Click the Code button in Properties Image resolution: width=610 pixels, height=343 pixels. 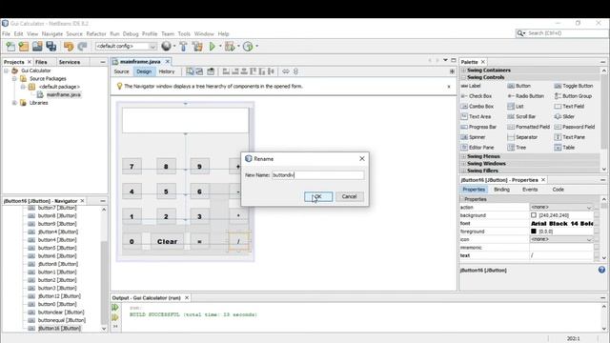point(558,190)
